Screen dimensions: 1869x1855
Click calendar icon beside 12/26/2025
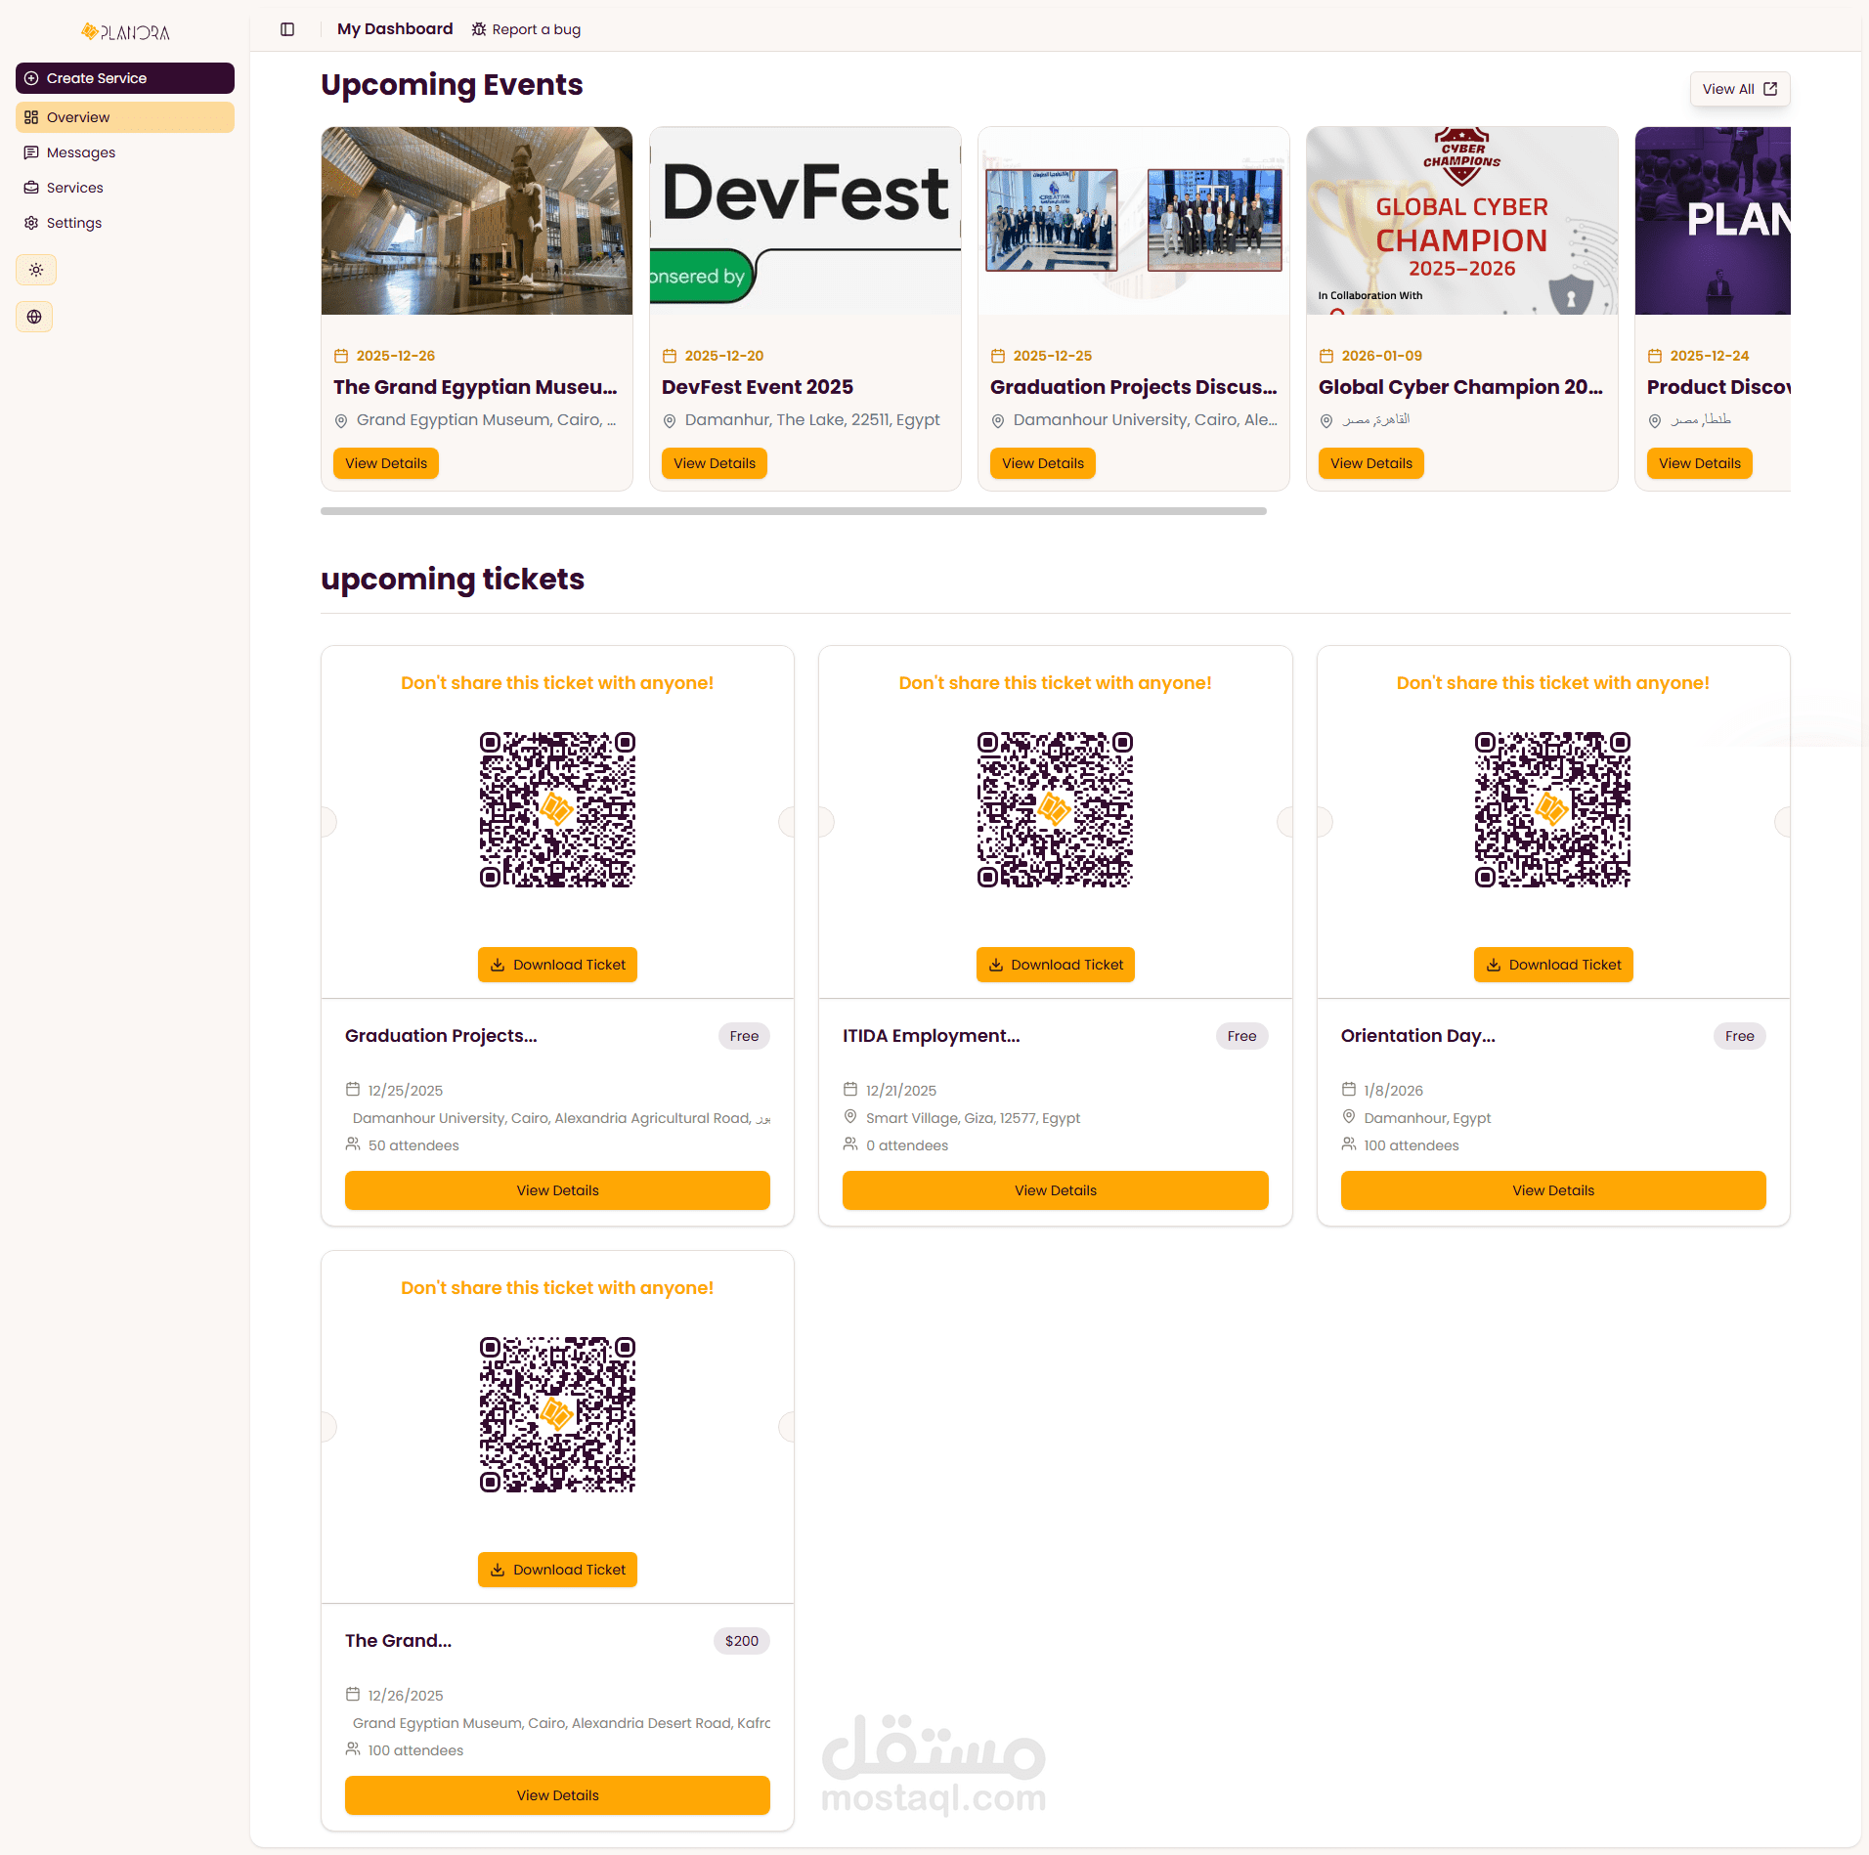[x=353, y=1694]
